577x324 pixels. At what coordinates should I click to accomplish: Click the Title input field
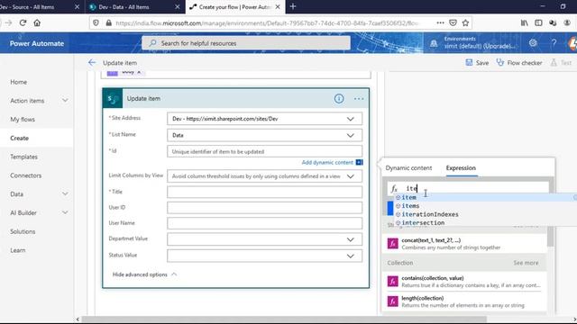tap(264, 192)
